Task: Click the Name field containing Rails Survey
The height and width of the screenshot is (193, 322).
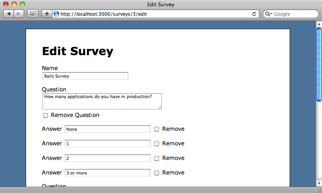Action: coord(85,76)
